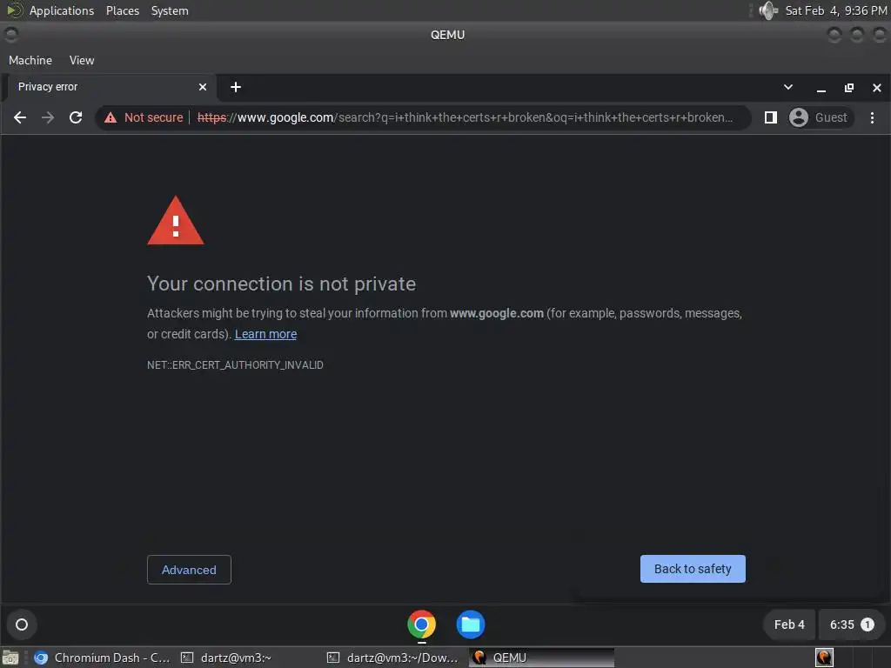Expand the tab search chevron

(788, 87)
